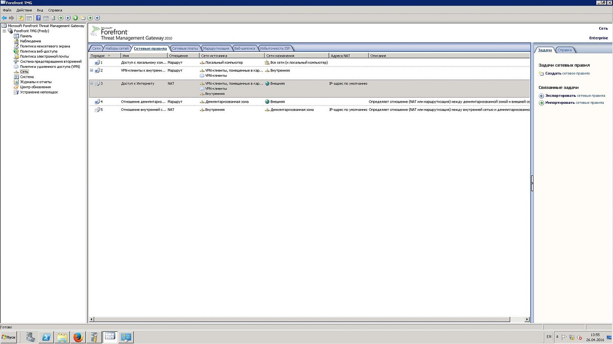
Task: Click the Политика веб-доступа globe icon
Action: click(x=16, y=52)
